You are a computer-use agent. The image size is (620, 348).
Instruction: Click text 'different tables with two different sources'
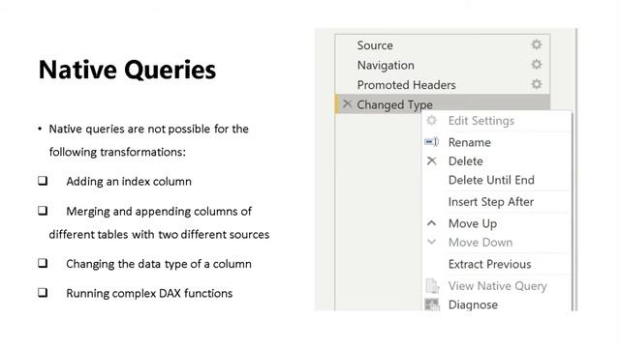tap(159, 234)
